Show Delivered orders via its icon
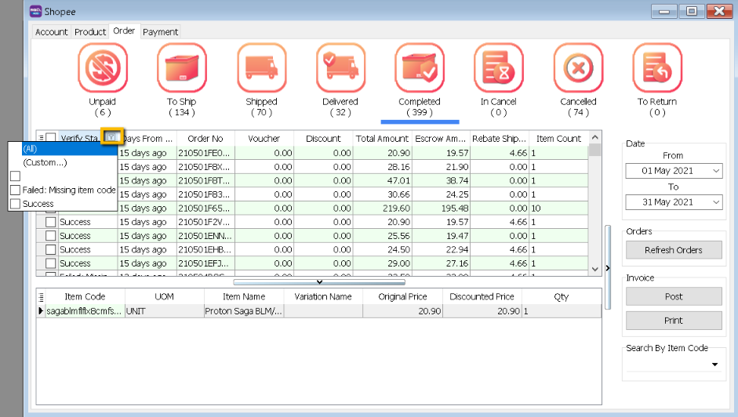The height and width of the screenshot is (417, 738). point(340,68)
